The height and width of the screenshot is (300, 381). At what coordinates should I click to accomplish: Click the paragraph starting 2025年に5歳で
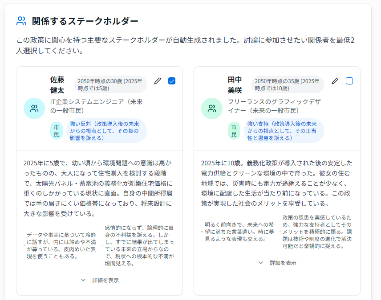pyautogui.click(x=98, y=188)
